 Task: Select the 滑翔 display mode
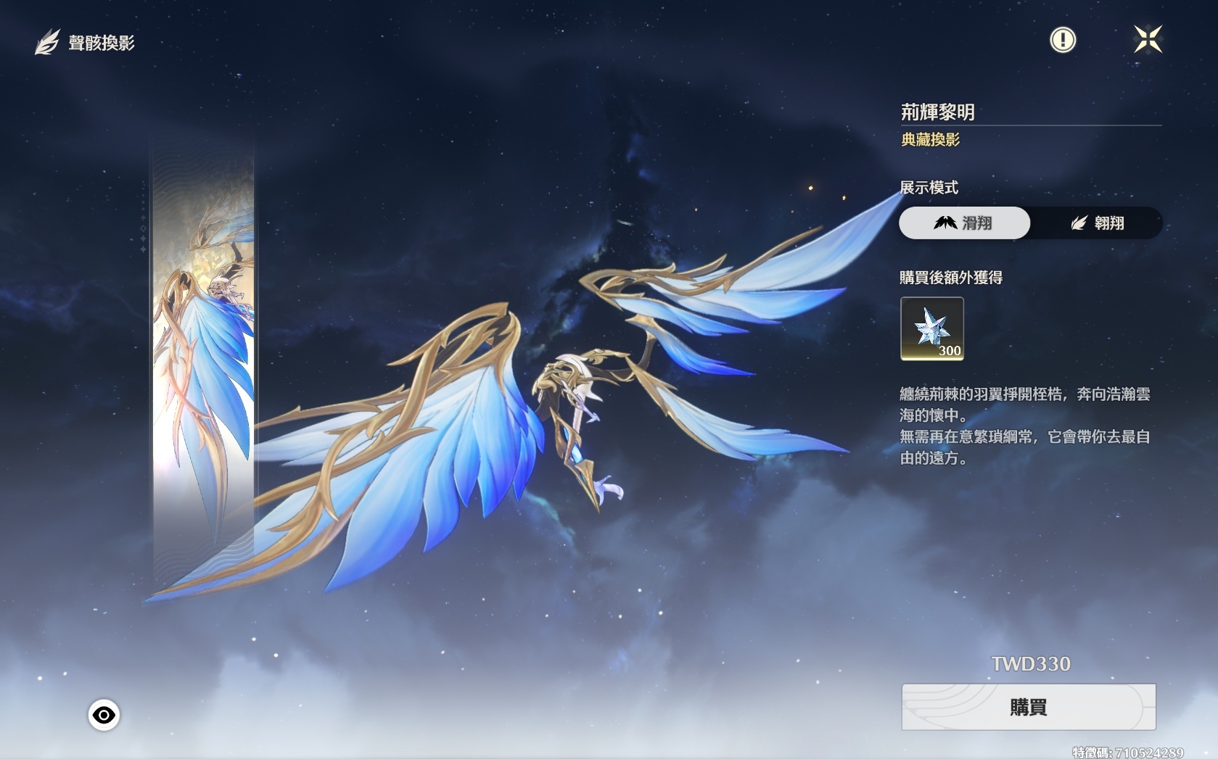[x=964, y=223]
